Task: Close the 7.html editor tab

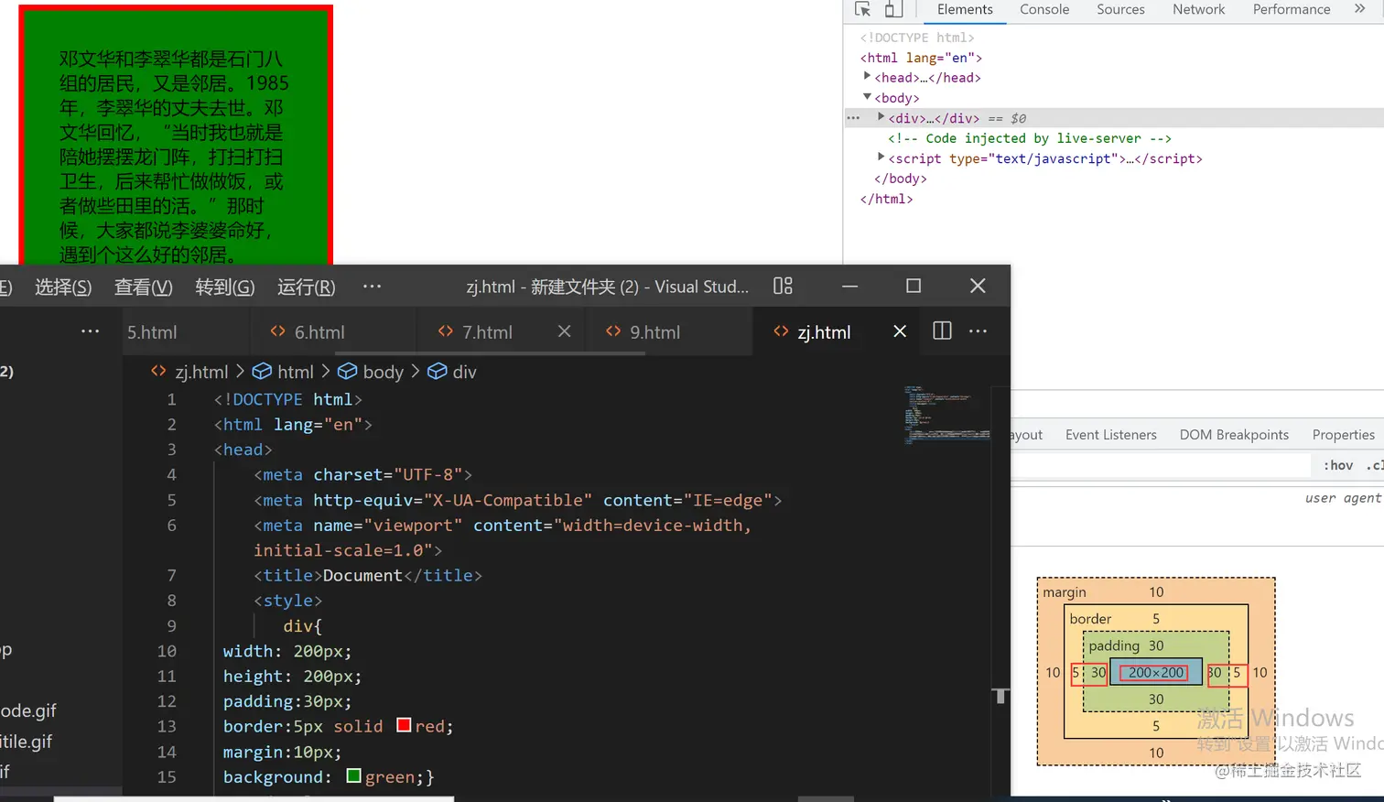Action: pos(565,331)
